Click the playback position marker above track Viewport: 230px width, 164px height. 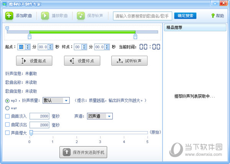coord(7,28)
